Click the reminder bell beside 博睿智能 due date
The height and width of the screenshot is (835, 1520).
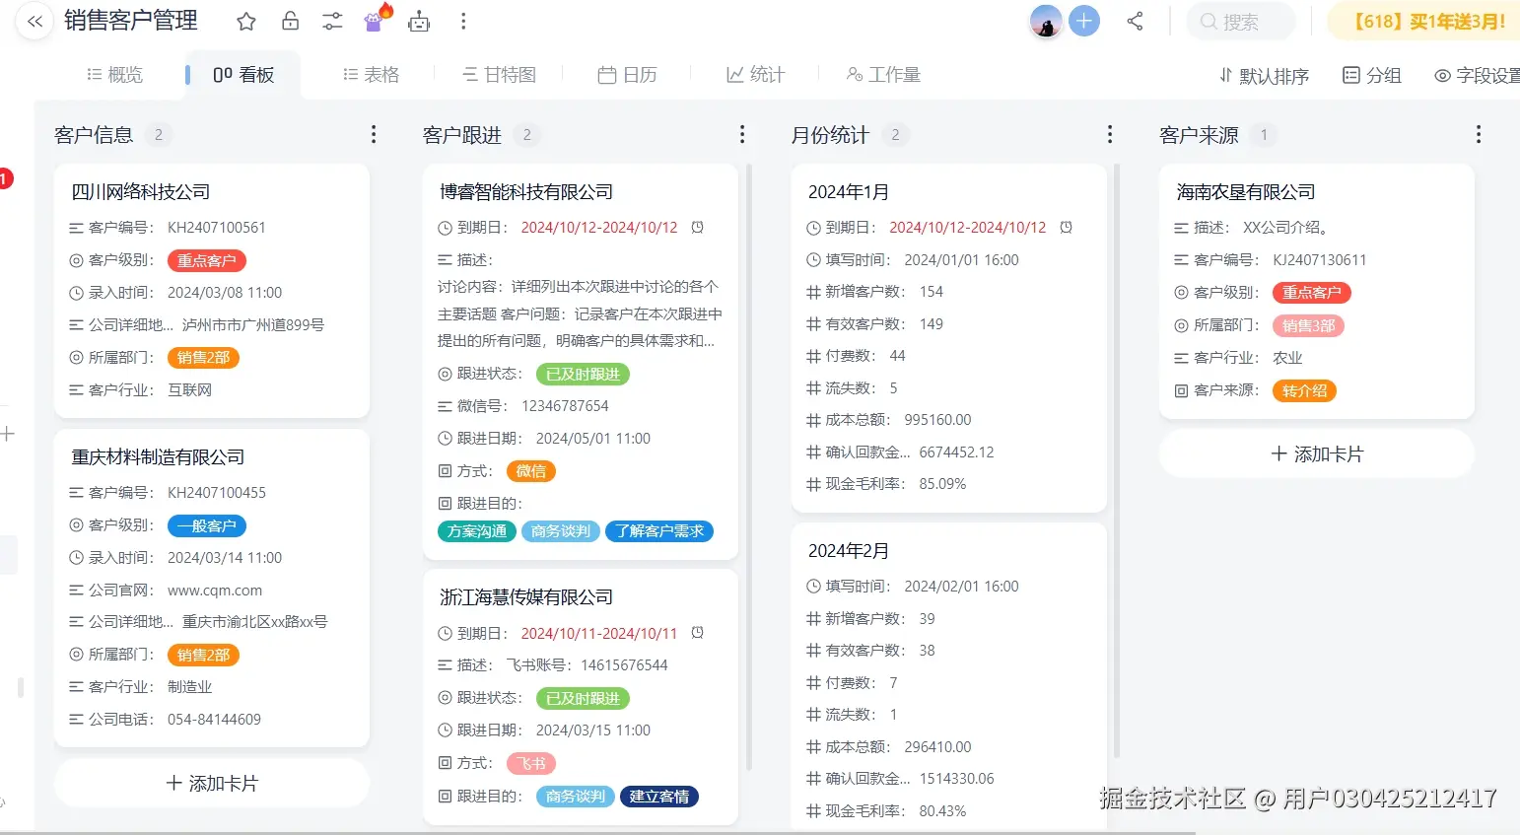click(x=697, y=227)
